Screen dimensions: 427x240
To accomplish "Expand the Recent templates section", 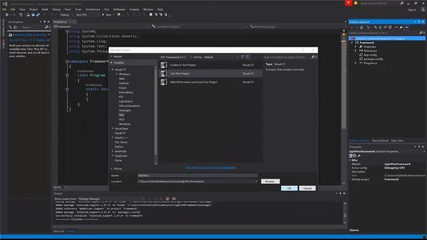I will click(x=111, y=56).
